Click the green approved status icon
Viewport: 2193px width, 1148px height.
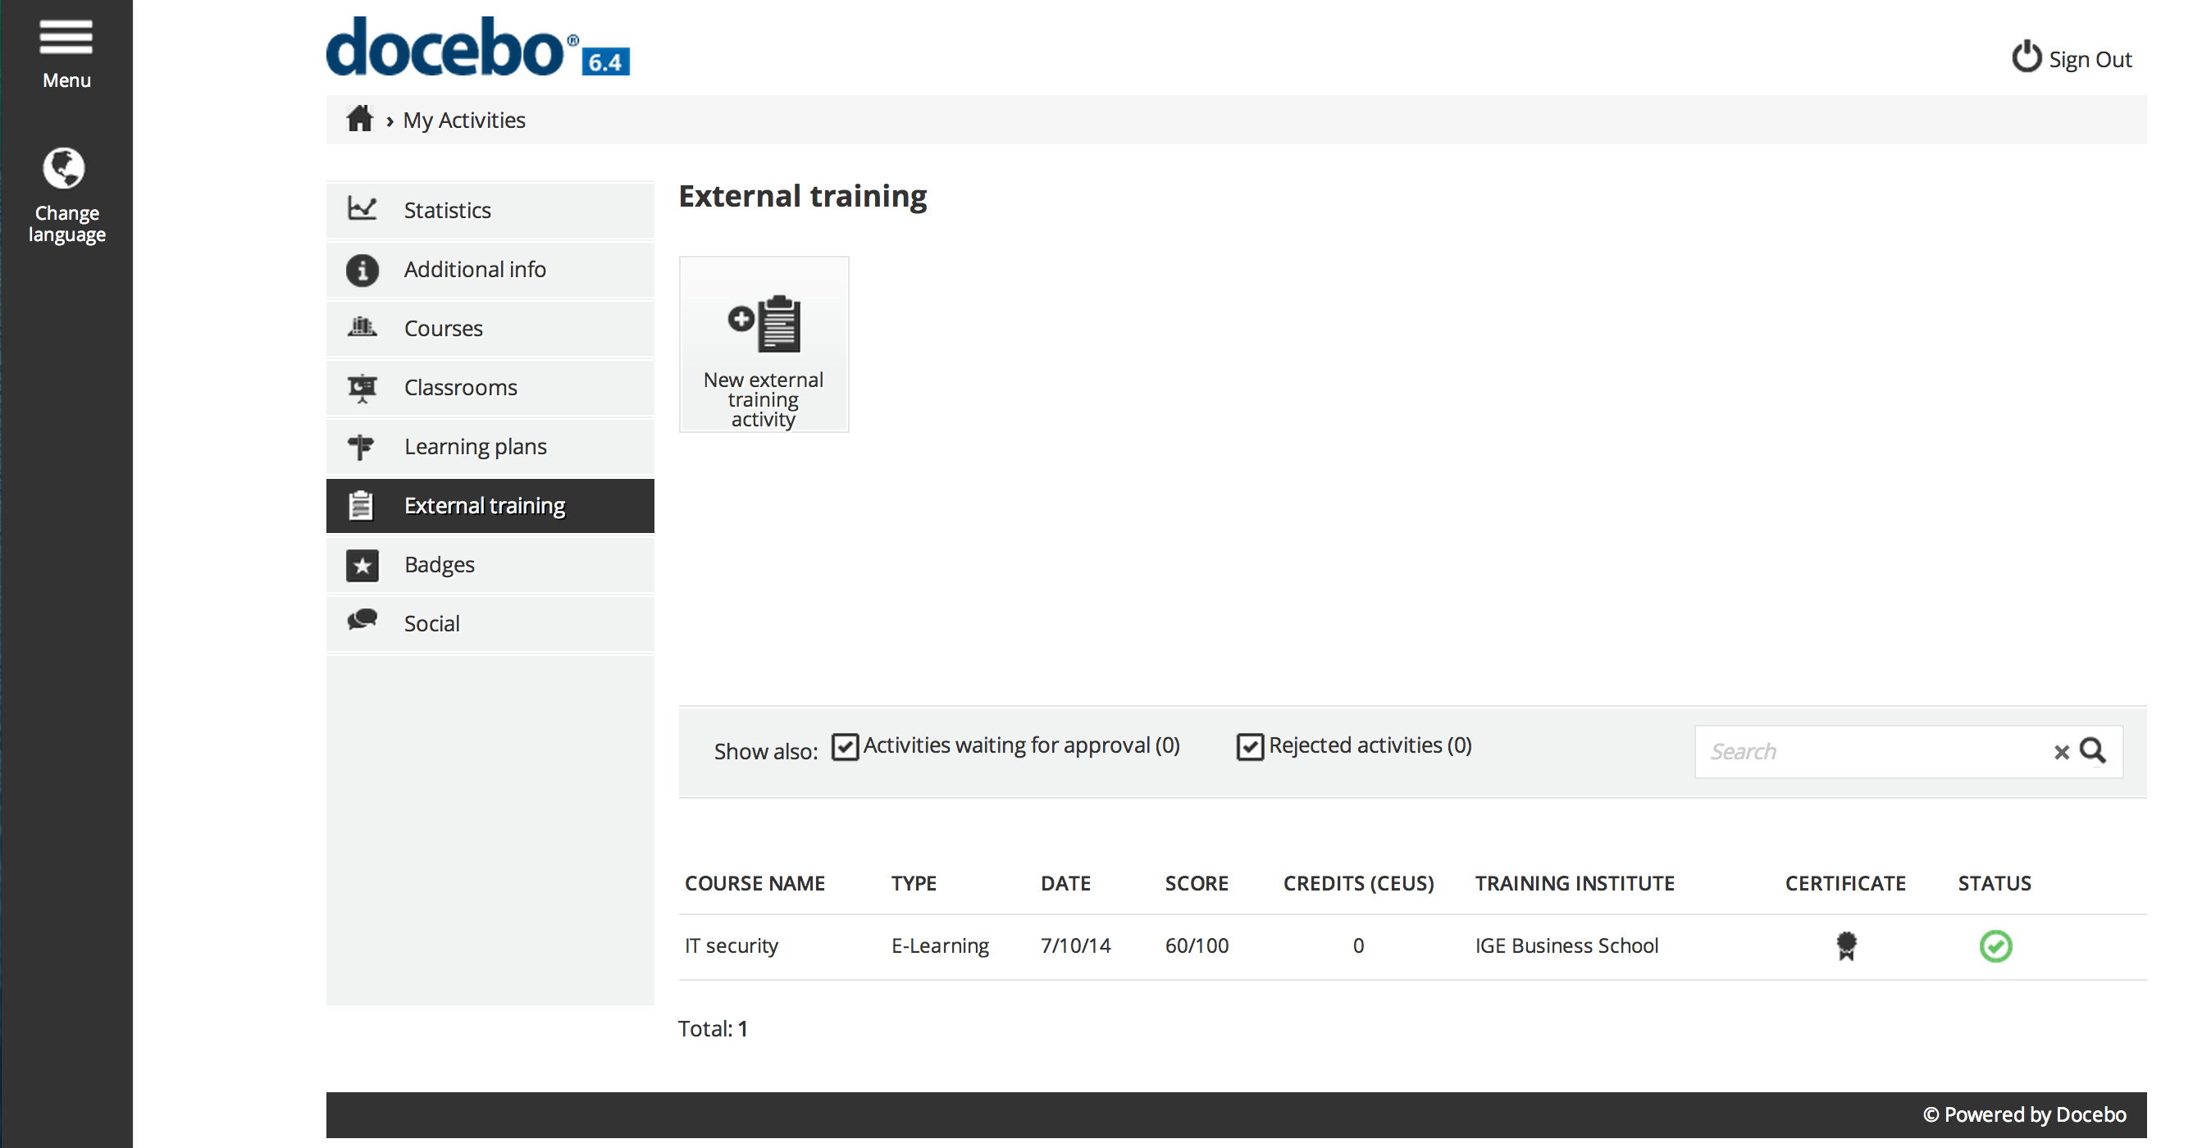pyautogui.click(x=1995, y=946)
